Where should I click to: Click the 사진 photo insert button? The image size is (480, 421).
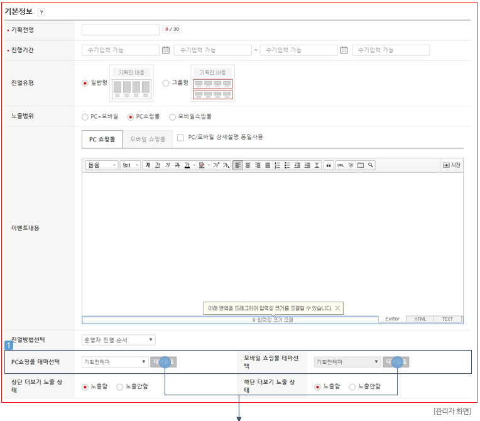coord(452,165)
